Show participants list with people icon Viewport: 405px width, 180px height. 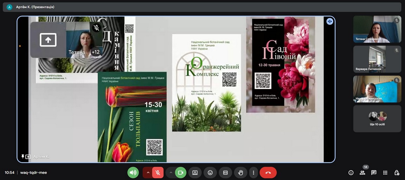tap(363, 173)
